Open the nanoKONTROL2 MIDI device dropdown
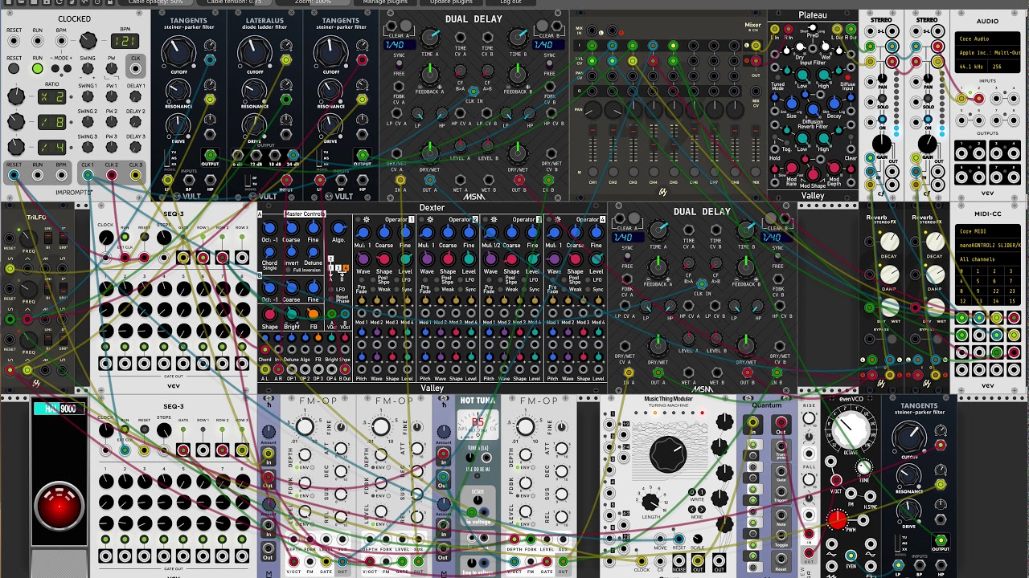The image size is (1029, 578). pos(987,246)
